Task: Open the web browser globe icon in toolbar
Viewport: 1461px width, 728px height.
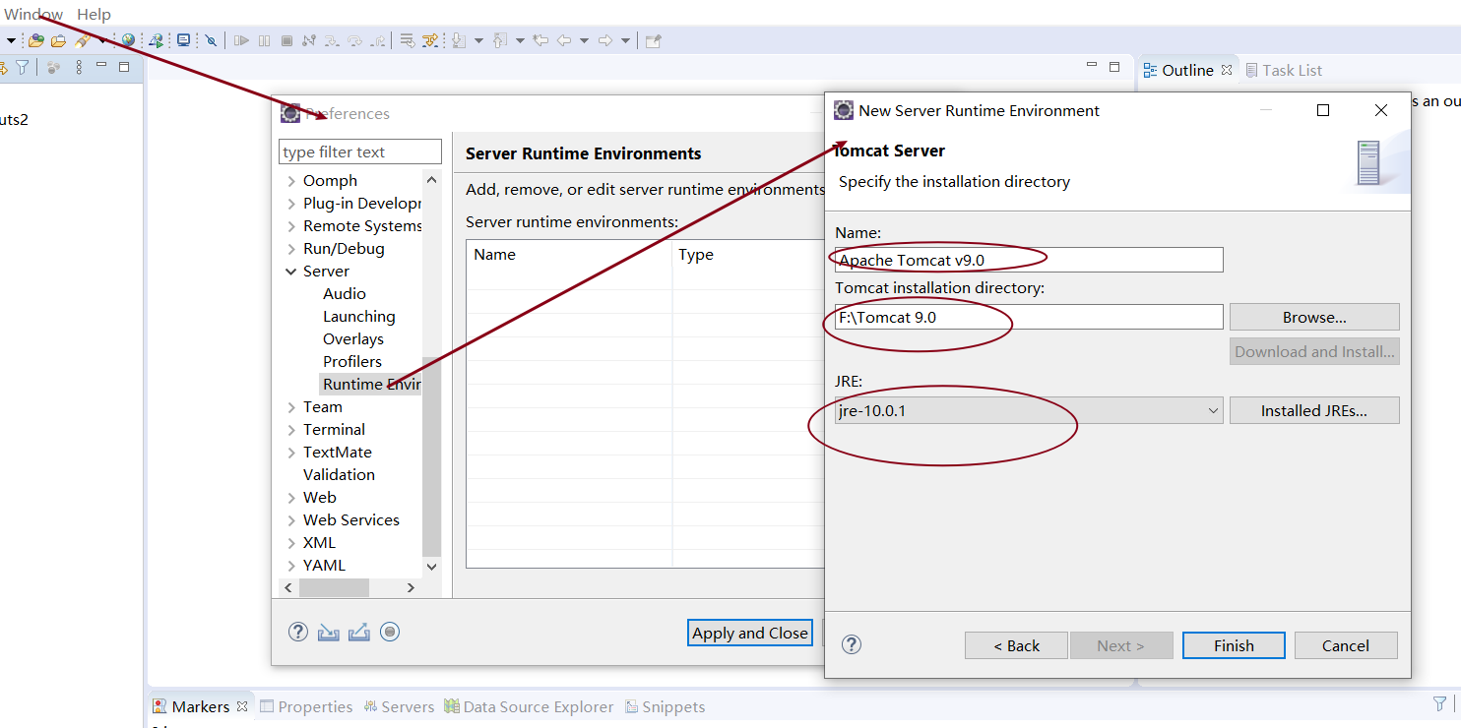Action: (128, 40)
